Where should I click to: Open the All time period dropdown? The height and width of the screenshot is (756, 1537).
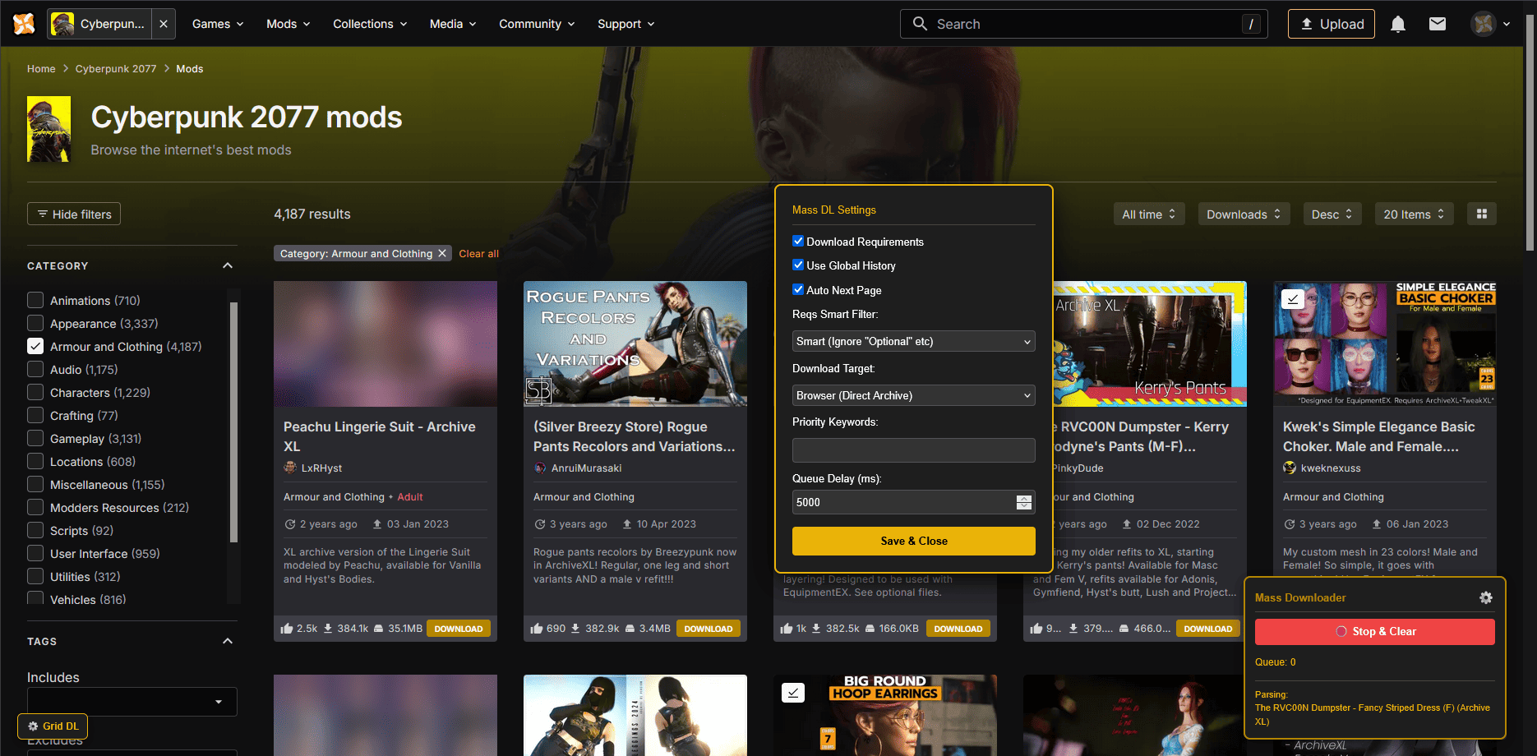point(1148,214)
